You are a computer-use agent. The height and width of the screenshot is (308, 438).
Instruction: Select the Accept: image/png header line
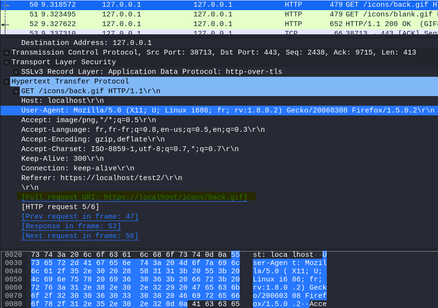(88, 120)
